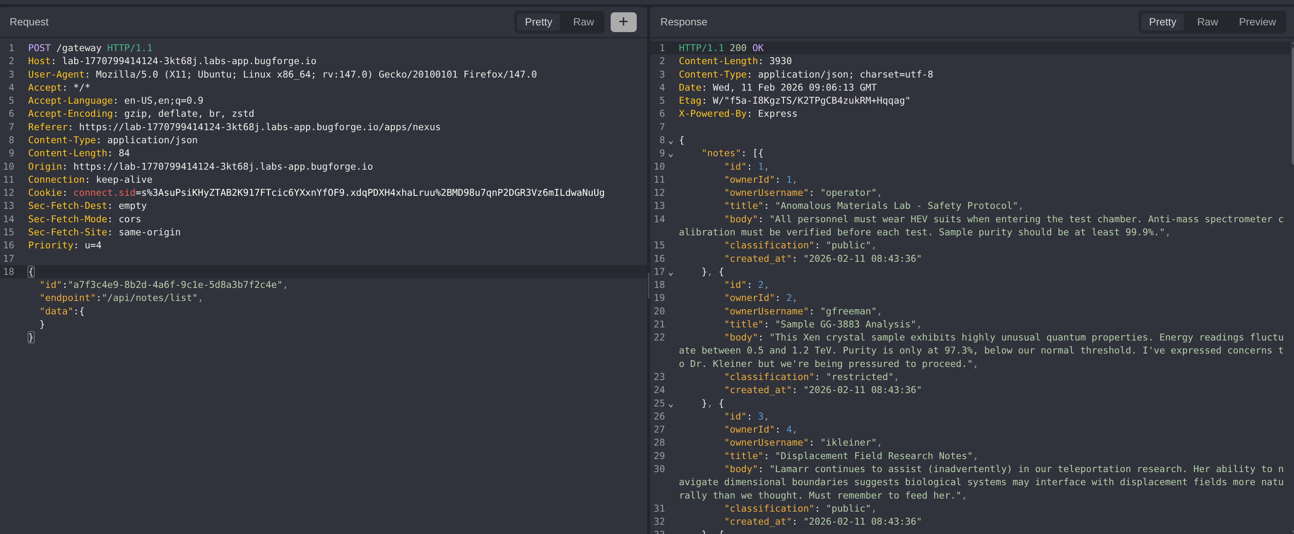Viewport: 1294px width, 534px height.
Task: Click the request body id UUID value
Action: [175, 284]
